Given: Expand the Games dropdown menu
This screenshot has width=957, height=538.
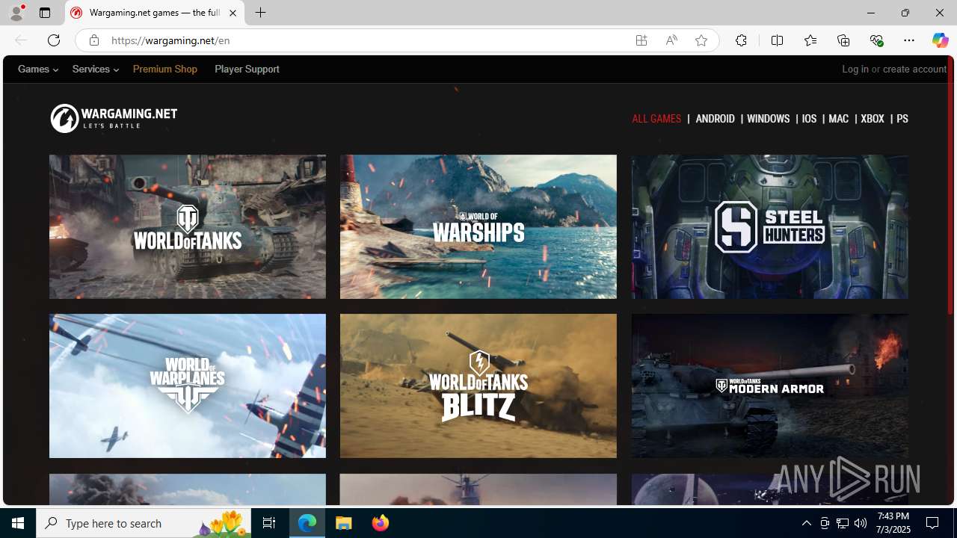Looking at the screenshot, I should (38, 69).
